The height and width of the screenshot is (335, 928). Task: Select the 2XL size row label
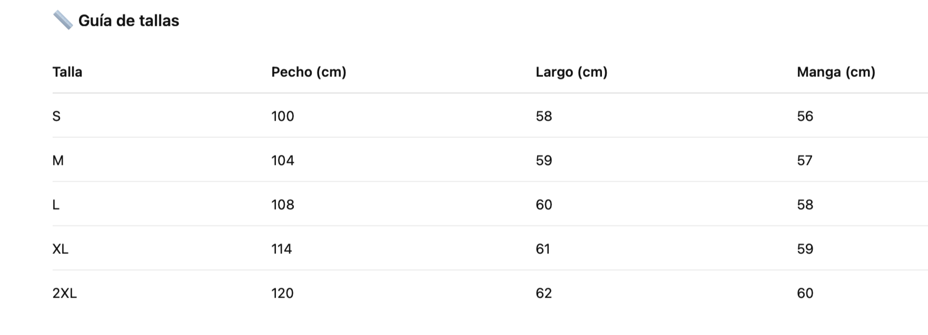65,293
